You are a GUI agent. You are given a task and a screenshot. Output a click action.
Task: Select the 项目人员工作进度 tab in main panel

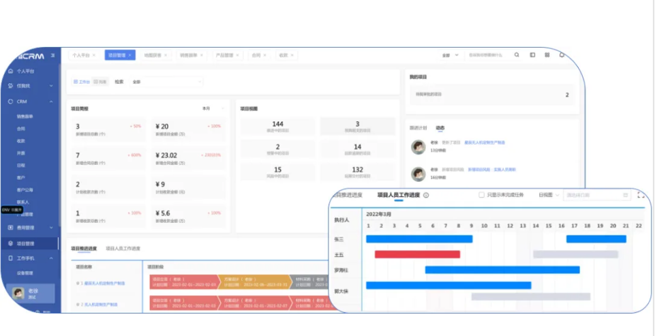coord(123,249)
